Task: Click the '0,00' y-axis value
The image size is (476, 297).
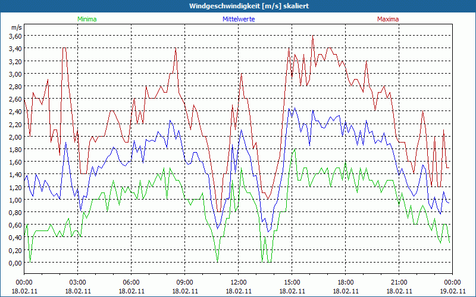Action: click(x=15, y=263)
